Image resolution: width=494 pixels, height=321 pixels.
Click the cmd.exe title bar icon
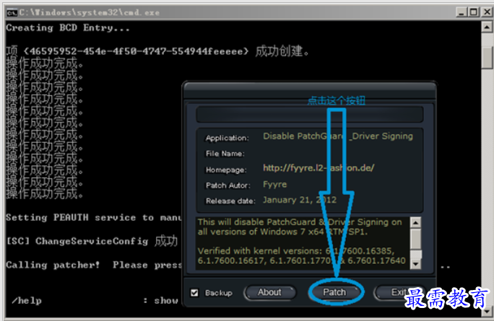point(12,12)
